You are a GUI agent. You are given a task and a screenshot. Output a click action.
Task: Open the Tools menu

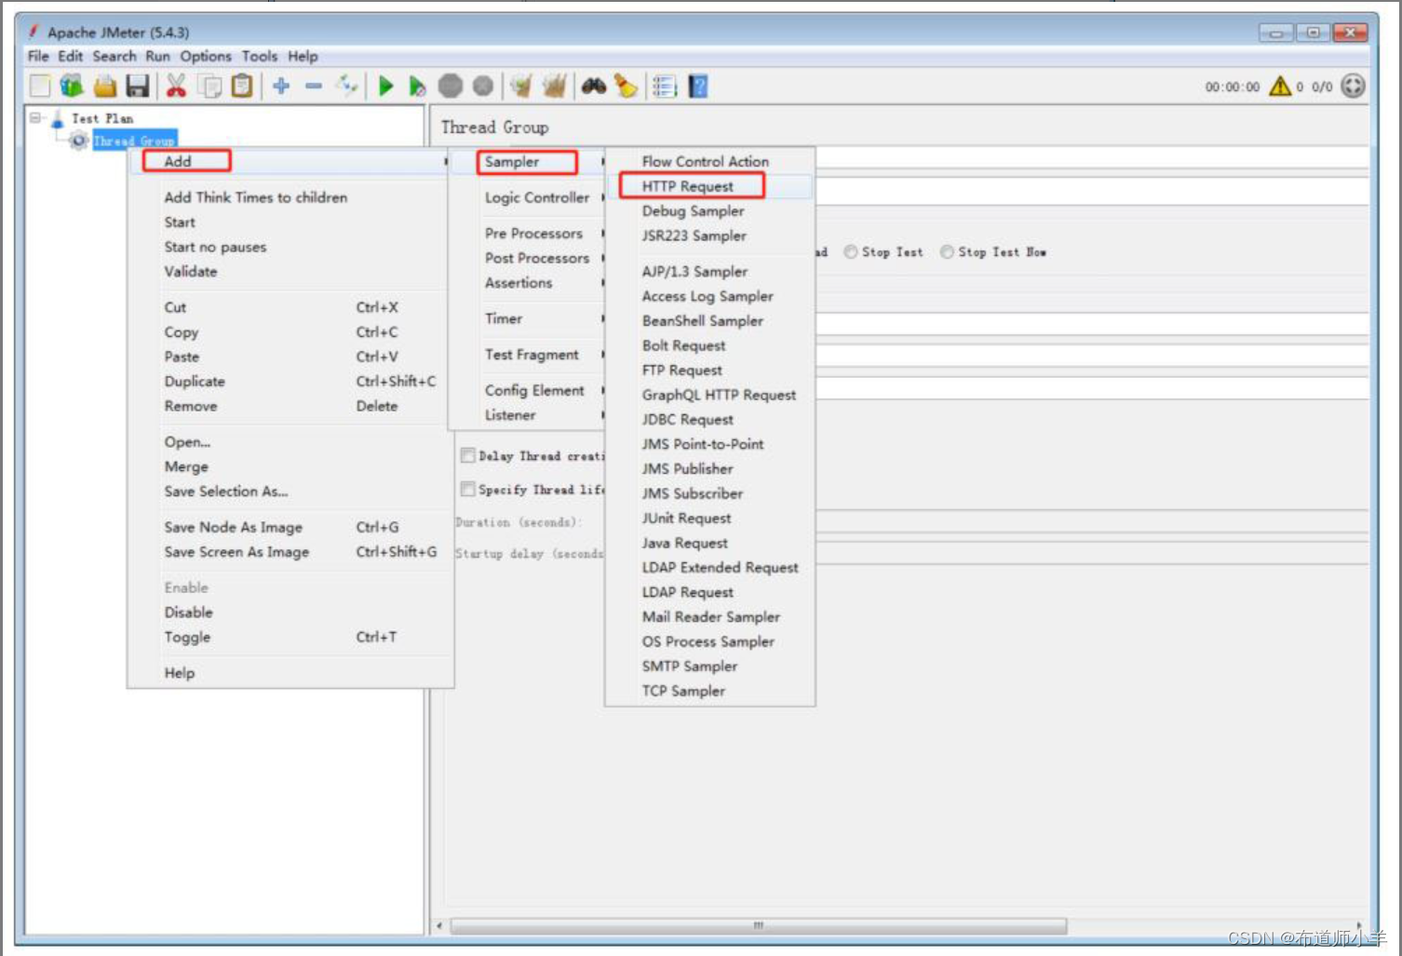coord(260,56)
